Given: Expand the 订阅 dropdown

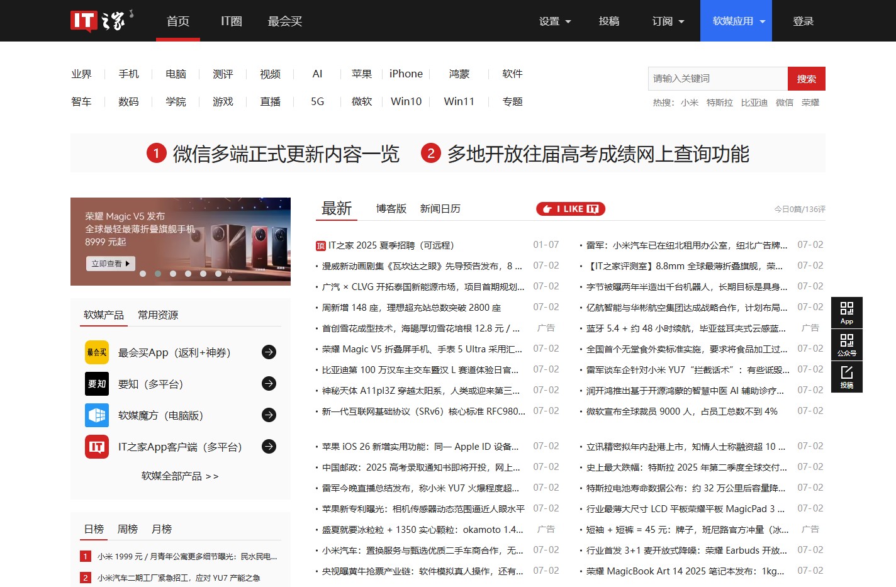Looking at the screenshot, I should tap(668, 21).
